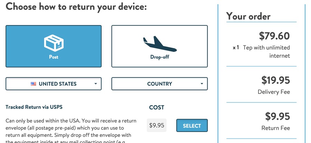
Task: Click the $9.95 cost box
Action: coord(157,125)
